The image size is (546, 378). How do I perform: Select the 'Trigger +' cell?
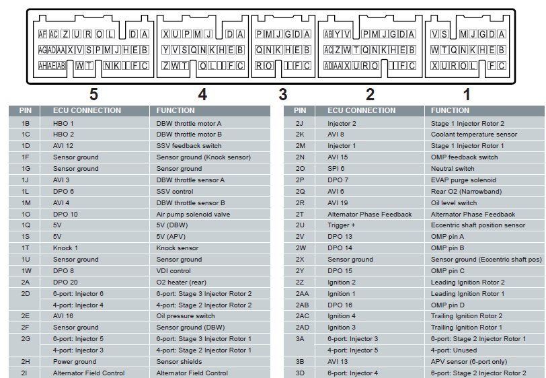[369, 225]
